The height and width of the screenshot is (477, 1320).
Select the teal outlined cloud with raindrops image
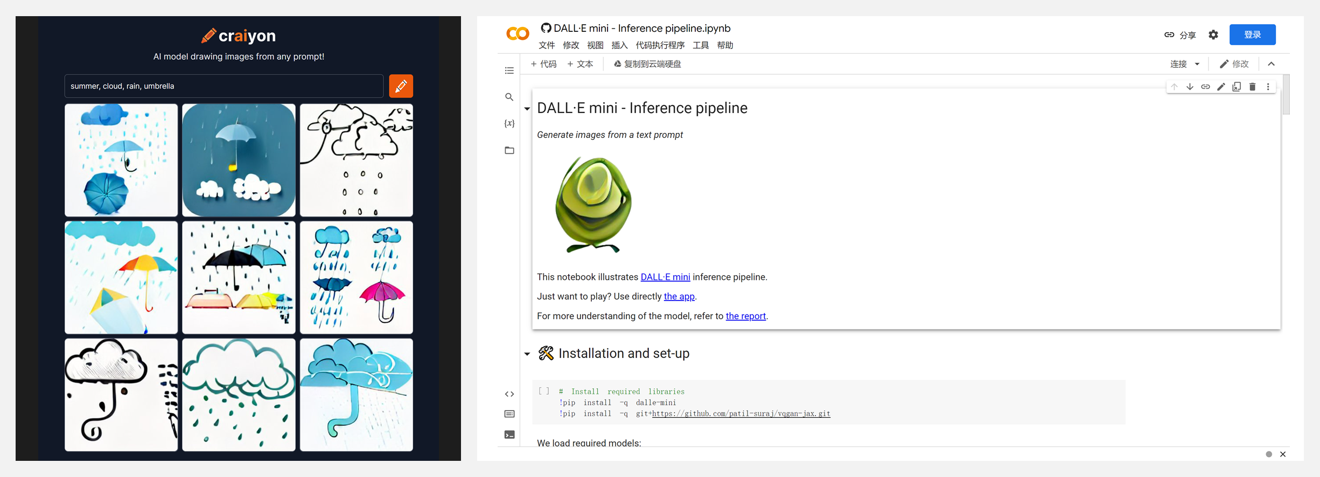coord(239,395)
